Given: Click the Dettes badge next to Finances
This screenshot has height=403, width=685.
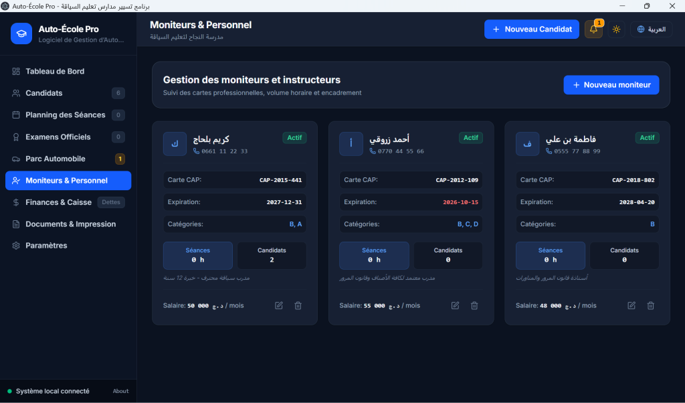Looking at the screenshot, I should point(111,202).
